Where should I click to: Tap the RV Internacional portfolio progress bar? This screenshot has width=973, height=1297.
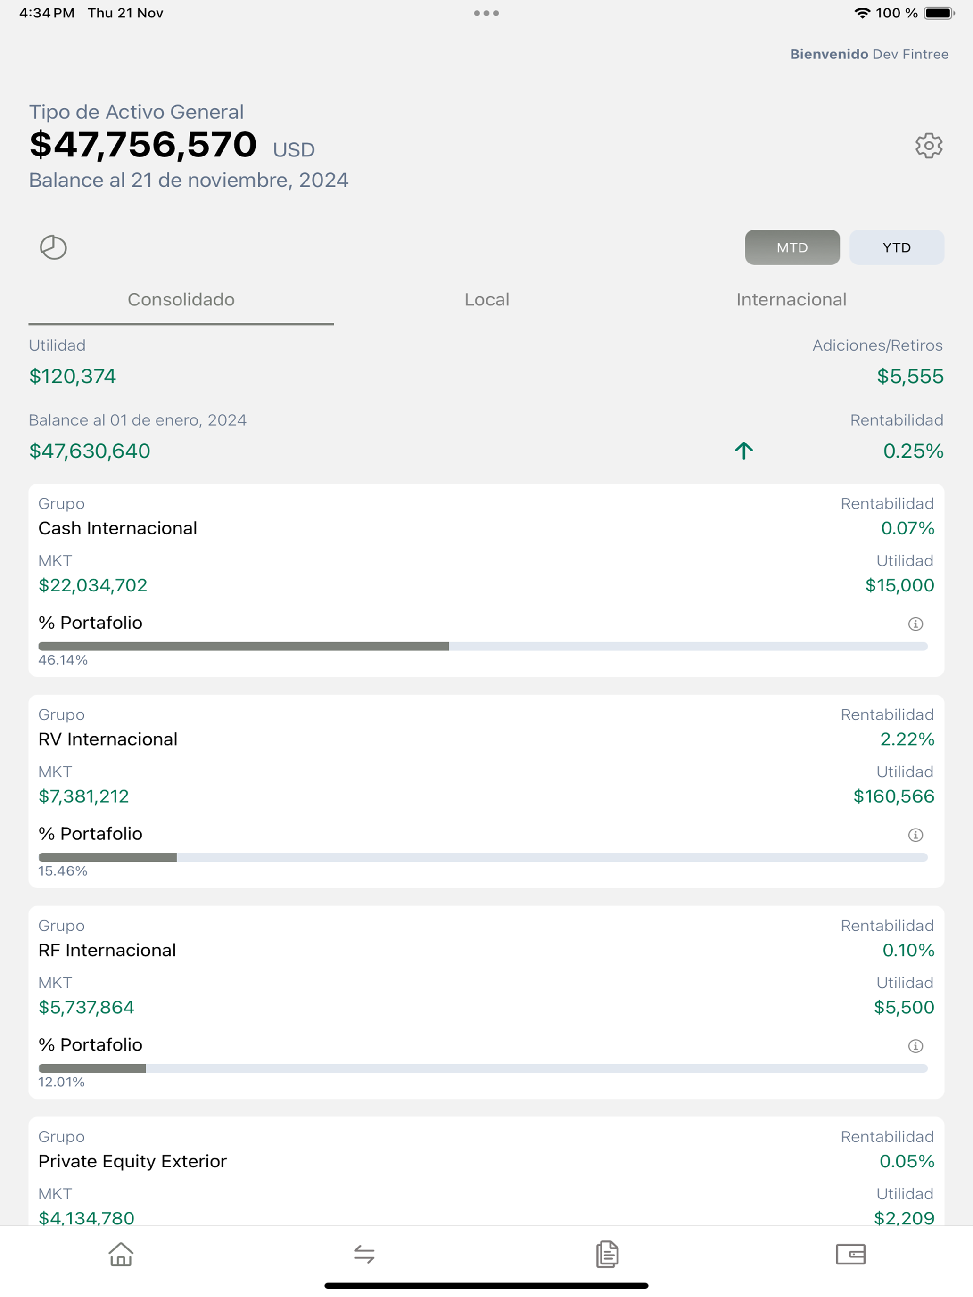coord(483,857)
